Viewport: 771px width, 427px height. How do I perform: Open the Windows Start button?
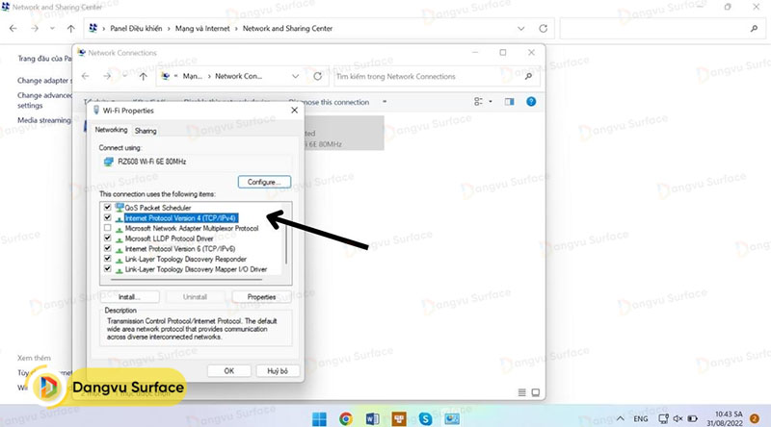click(x=319, y=418)
